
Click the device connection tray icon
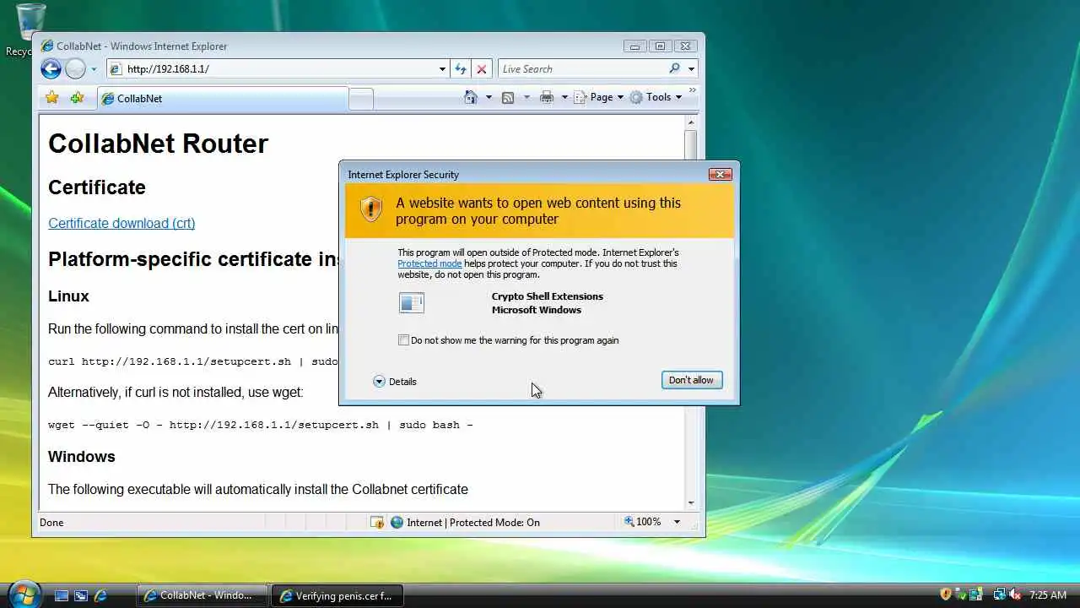[x=975, y=594]
